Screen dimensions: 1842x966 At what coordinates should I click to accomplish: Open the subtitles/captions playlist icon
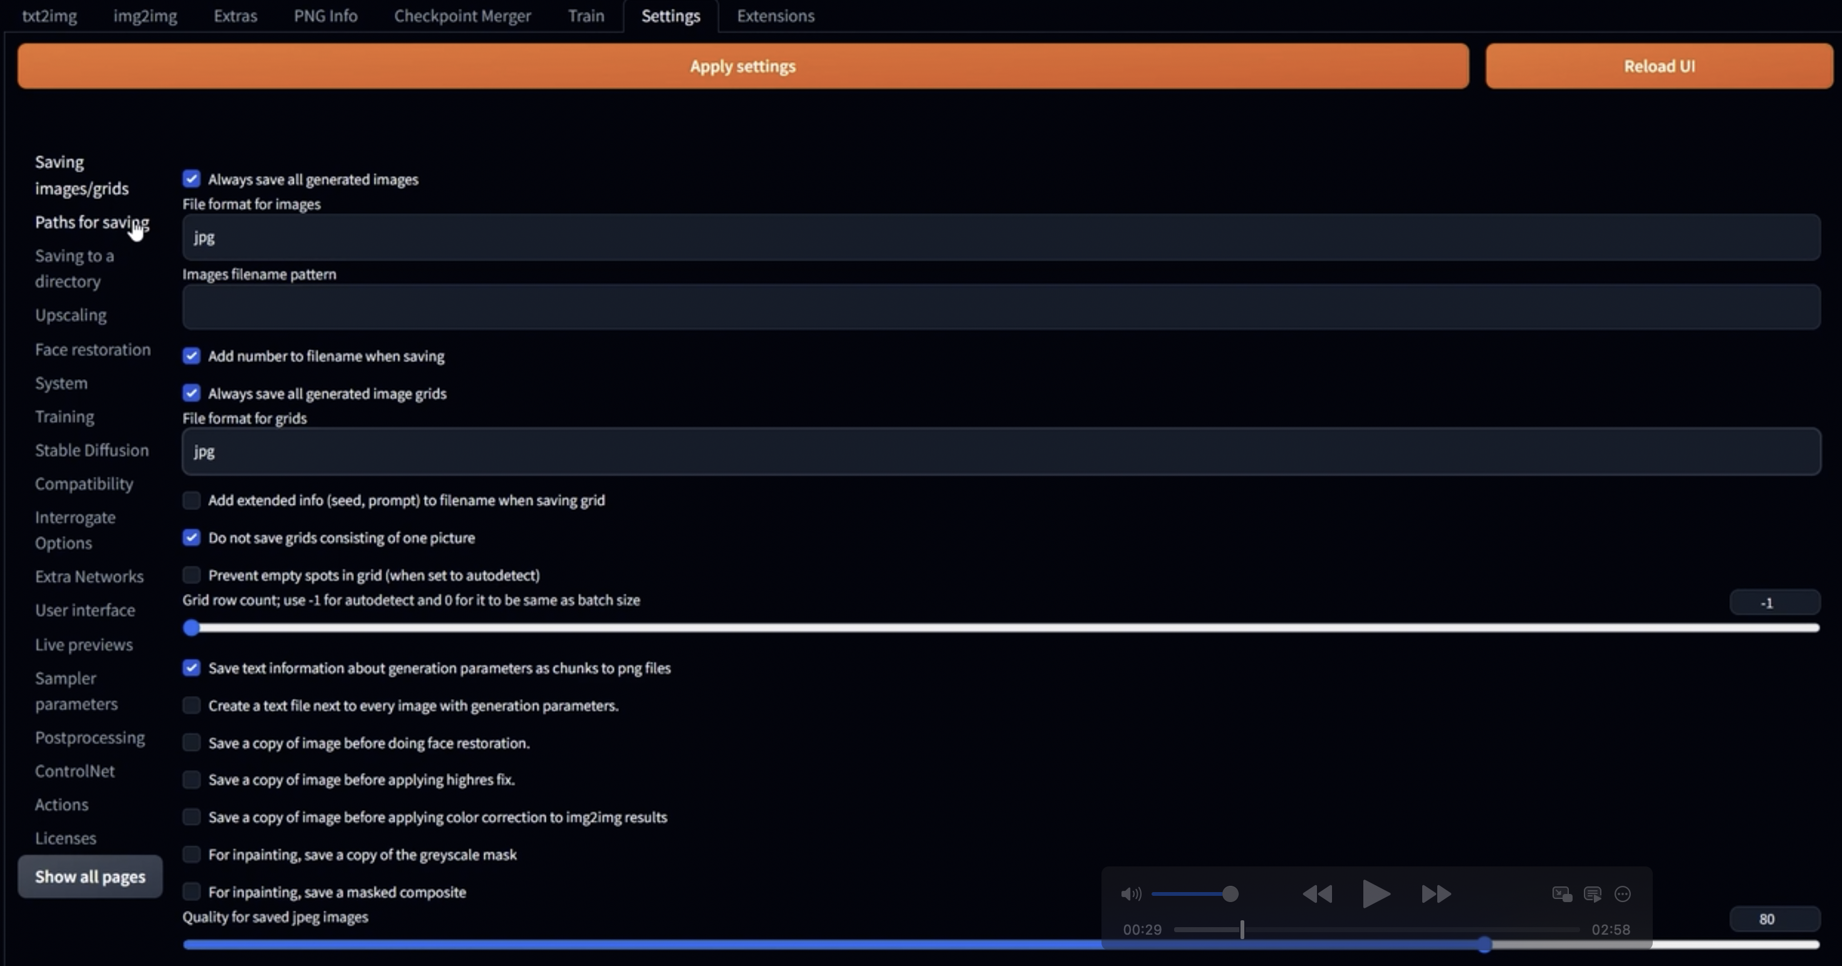(1593, 894)
